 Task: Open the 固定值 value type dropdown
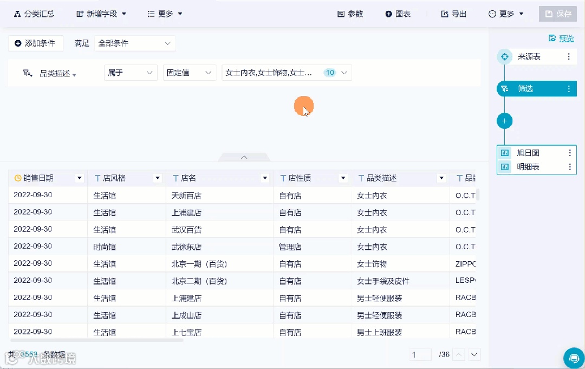point(189,72)
